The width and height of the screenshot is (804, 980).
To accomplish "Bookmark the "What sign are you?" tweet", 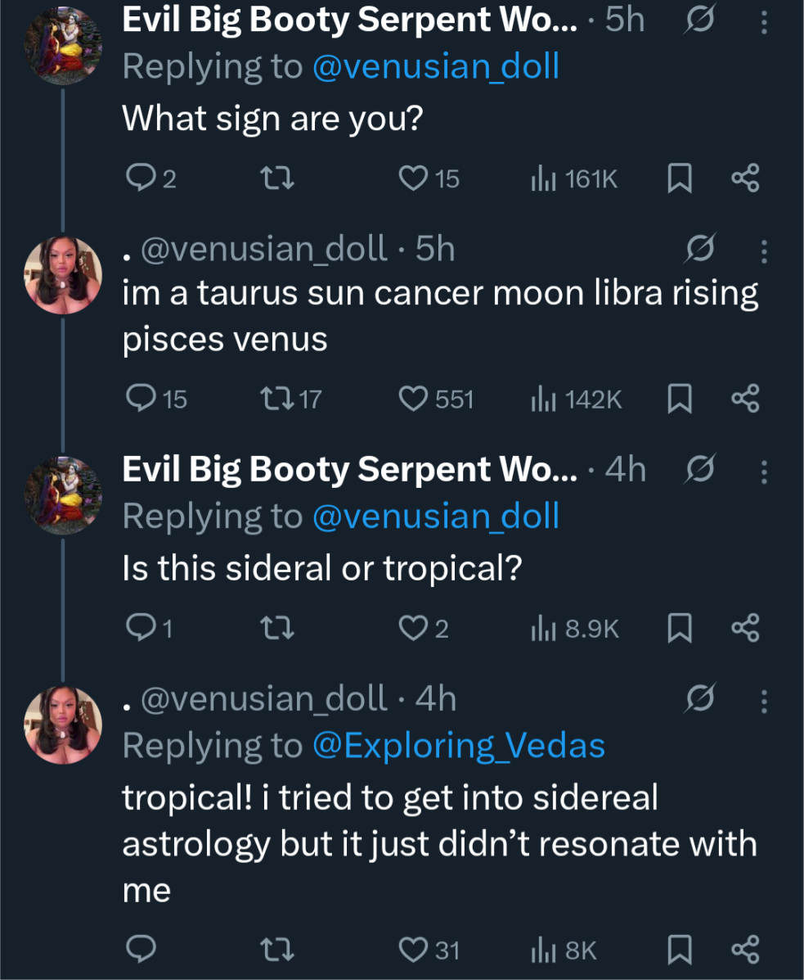I will tap(680, 178).
